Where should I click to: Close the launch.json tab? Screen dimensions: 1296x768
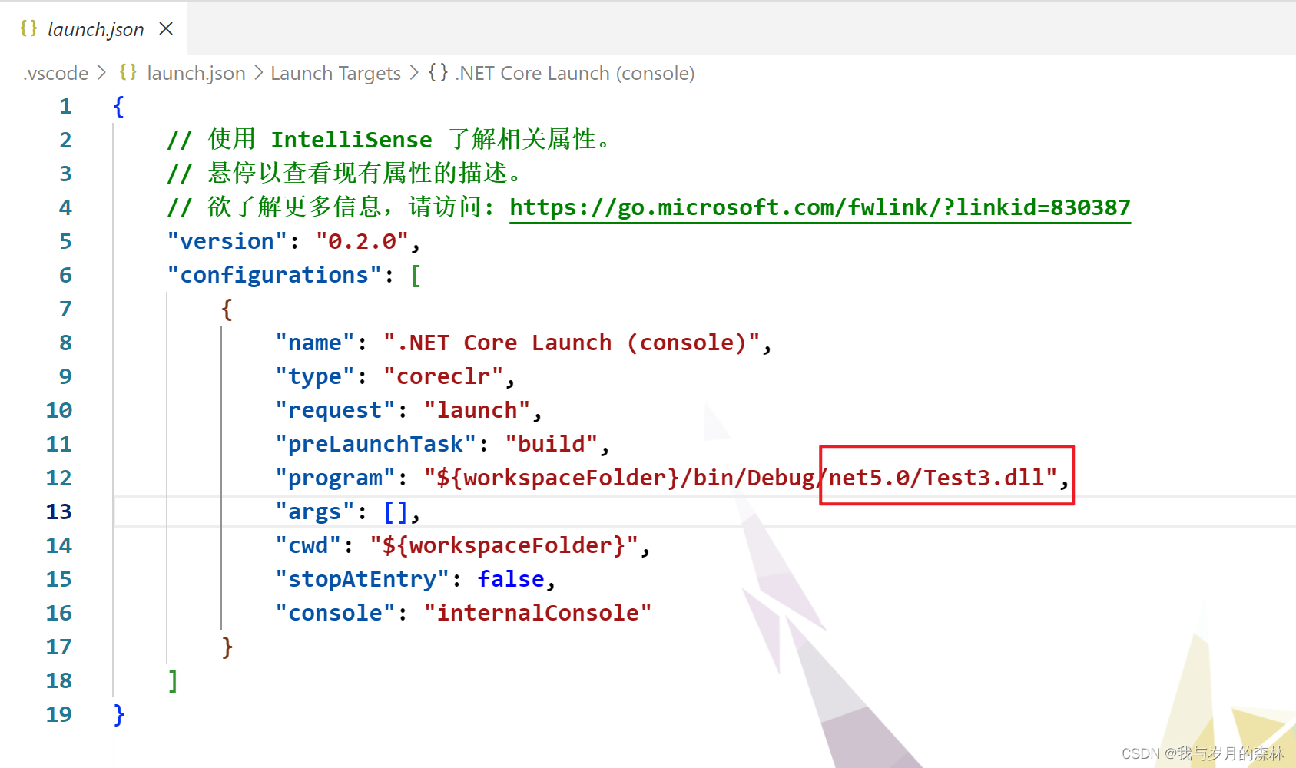tap(166, 28)
